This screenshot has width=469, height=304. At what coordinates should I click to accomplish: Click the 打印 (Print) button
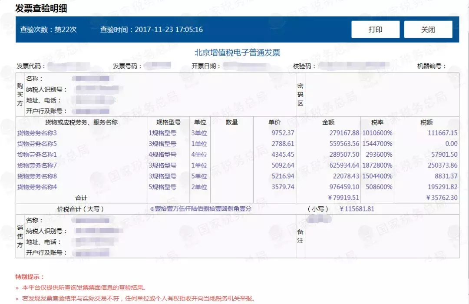[x=375, y=29]
